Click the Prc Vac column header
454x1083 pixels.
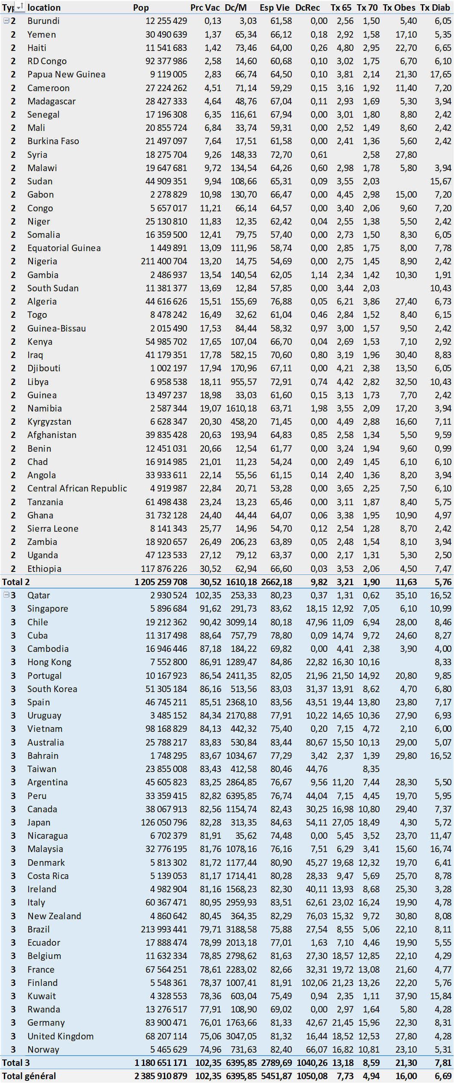point(205,8)
